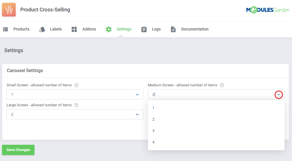This screenshot has width=292, height=161.
Task: Click the Documentation file icon
Action: click(173, 29)
